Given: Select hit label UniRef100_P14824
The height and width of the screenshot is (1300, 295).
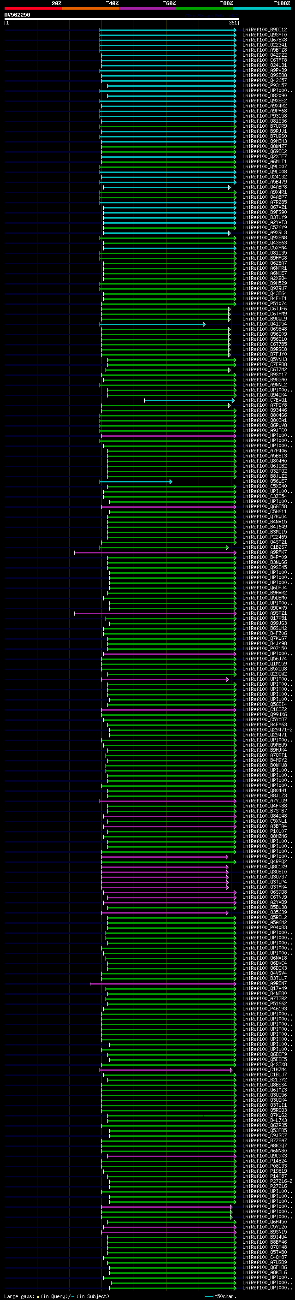Looking at the screenshot, I should click(x=265, y=1161).
